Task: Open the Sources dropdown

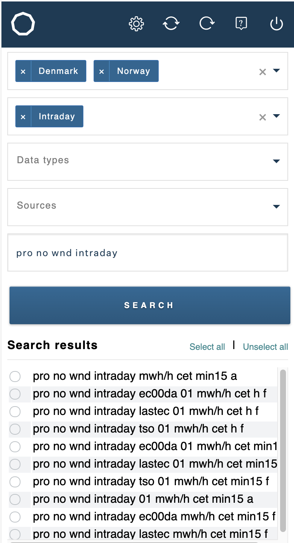Action: 148,207
